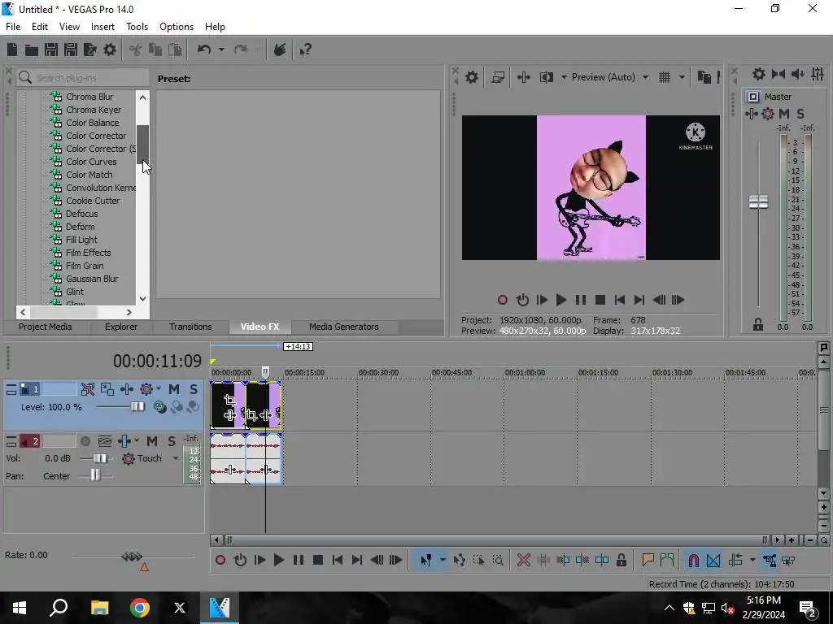Viewport: 833px width, 624px height.
Task: Insert a marker using timeline toolbar
Action: pyautogui.click(x=647, y=560)
